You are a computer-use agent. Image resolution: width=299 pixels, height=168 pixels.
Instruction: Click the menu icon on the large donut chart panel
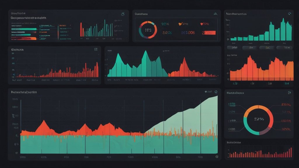pos(289,93)
